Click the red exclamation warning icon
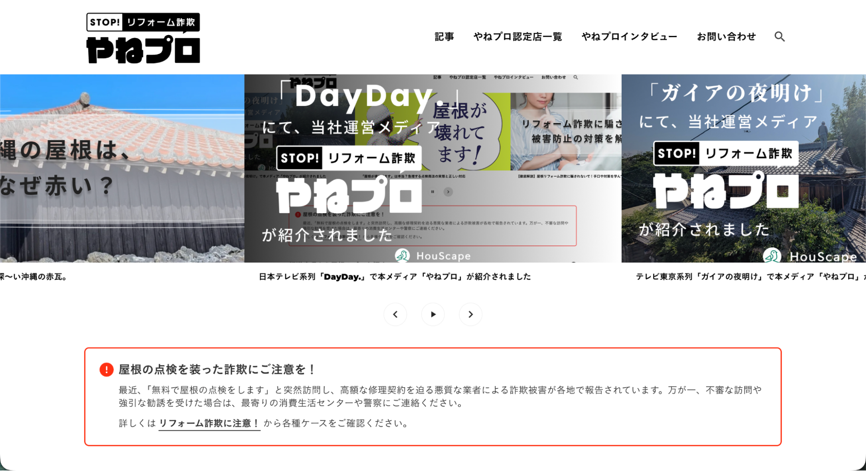 pos(106,369)
